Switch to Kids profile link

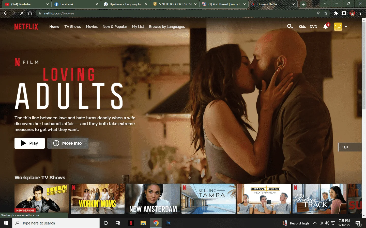coord(302,27)
